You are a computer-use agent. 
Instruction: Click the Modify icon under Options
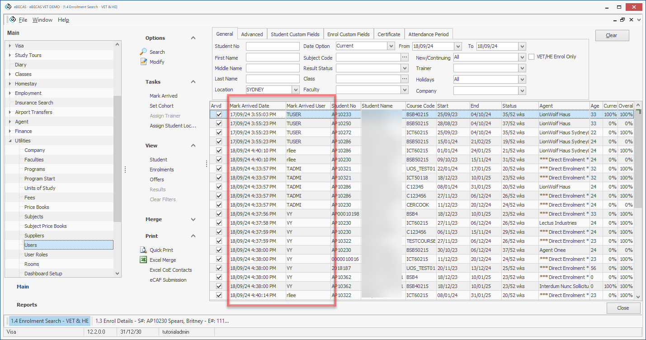(x=143, y=62)
